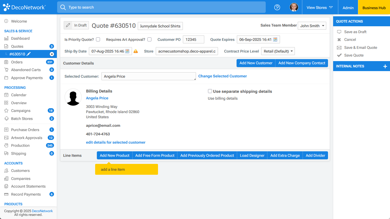Click the pencil edit icon beside In Draft

(x=68, y=25)
